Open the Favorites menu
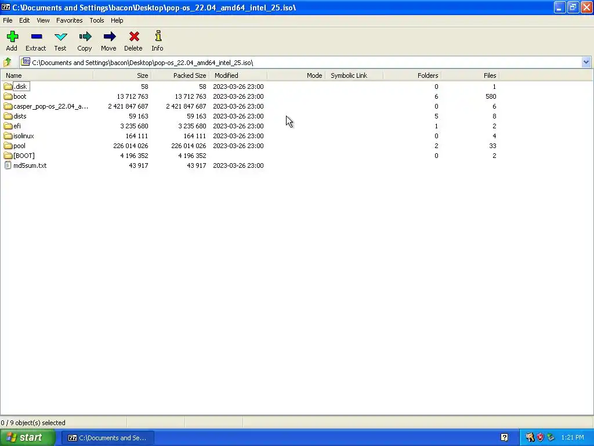This screenshot has width=594, height=446. click(70, 20)
